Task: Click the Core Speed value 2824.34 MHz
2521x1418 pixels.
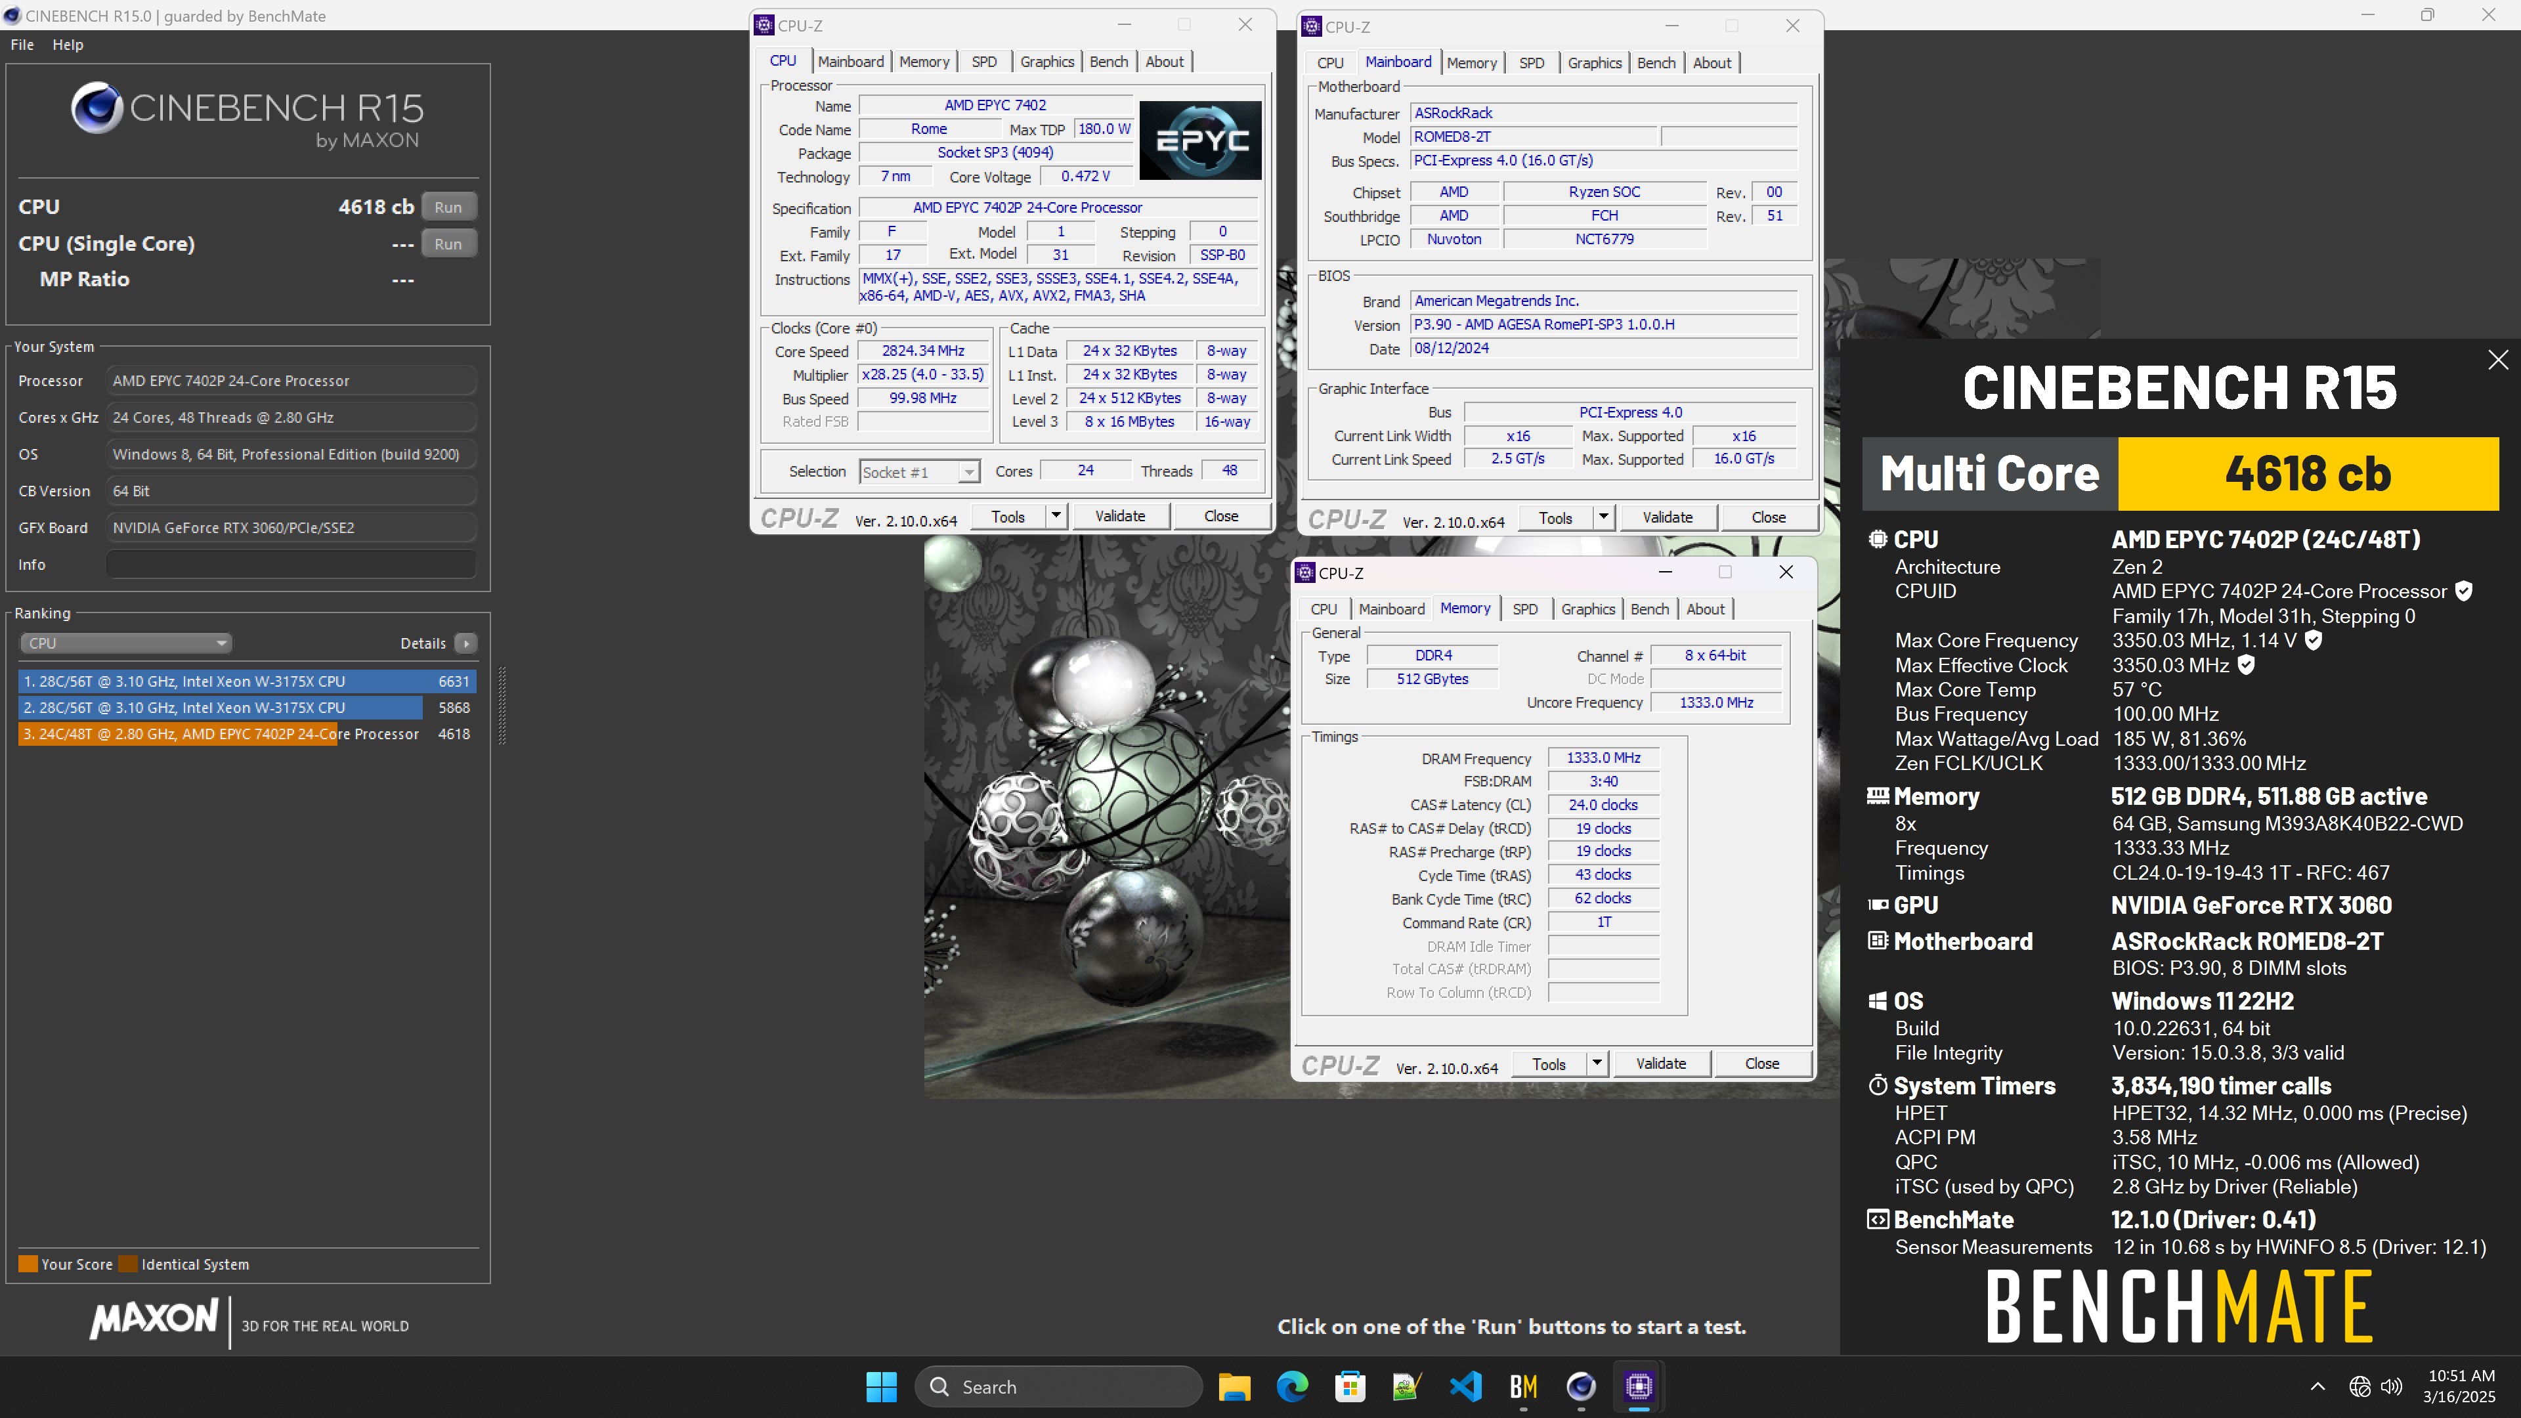Action: pyautogui.click(x=923, y=351)
